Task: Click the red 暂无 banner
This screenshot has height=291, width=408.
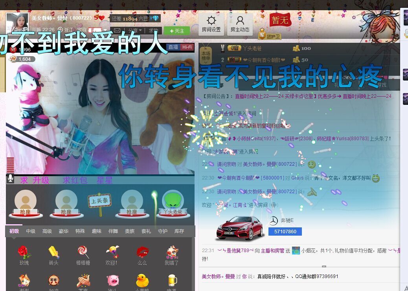Action: [280, 20]
